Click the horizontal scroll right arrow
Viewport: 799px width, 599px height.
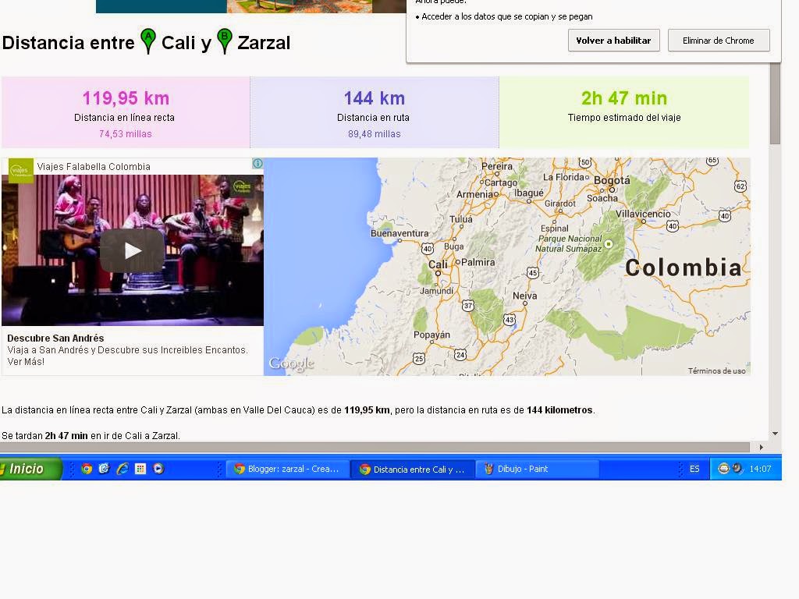click(762, 447)
